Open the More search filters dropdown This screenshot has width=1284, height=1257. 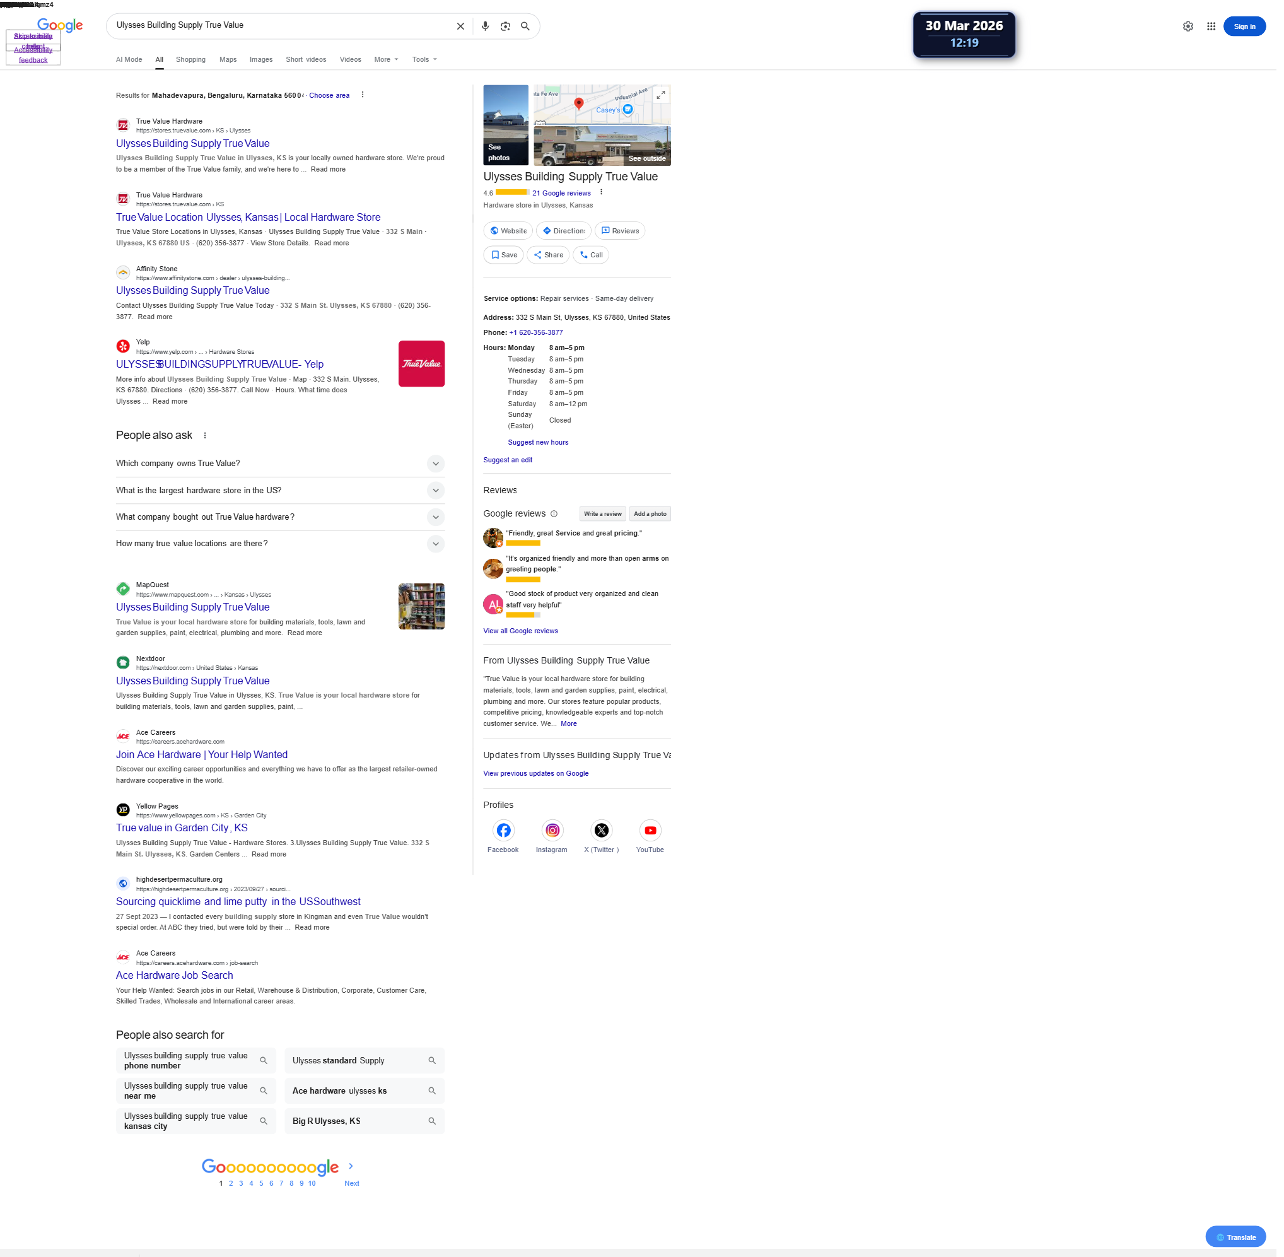388,60
